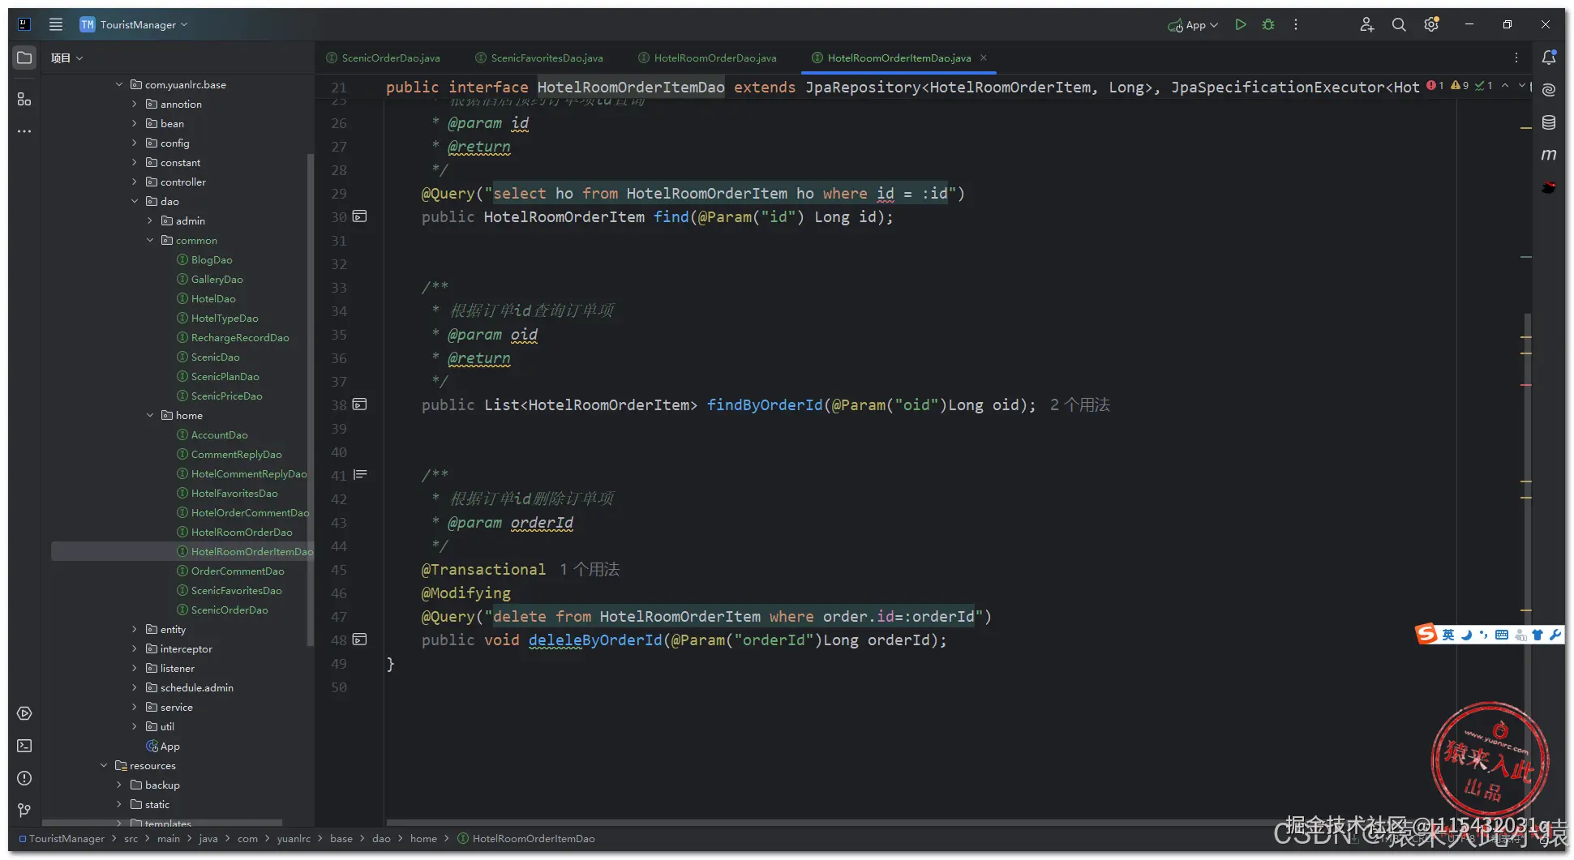Select HotelTypeDao in the tree

[x=225, y=318]
